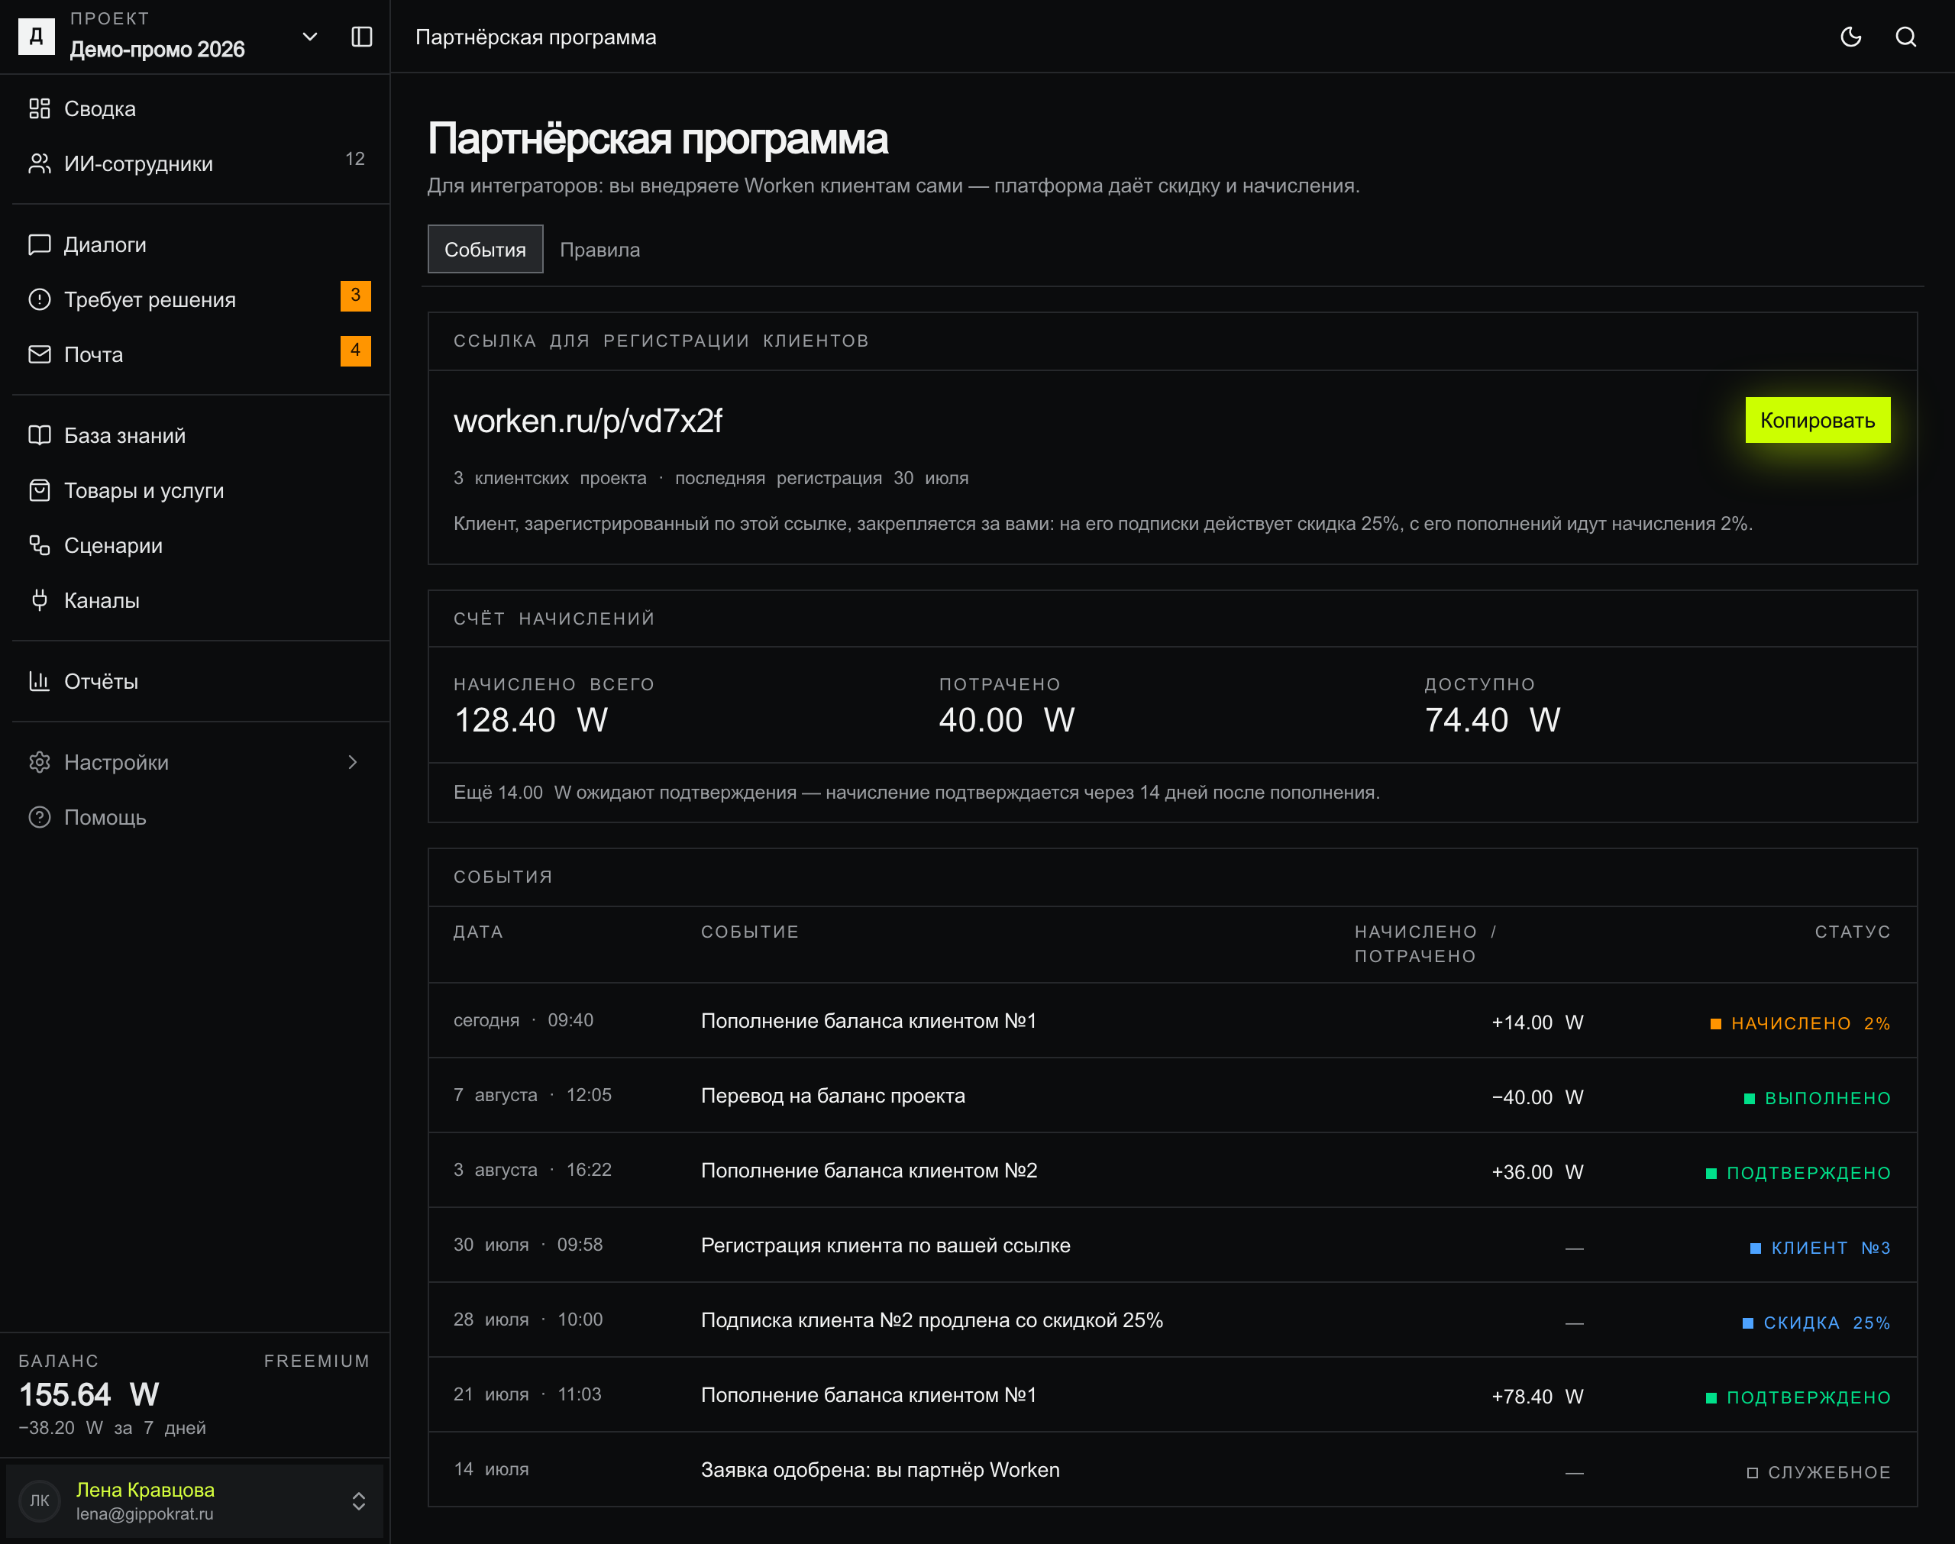1955x1544 pixels.
Task: Click the База знаний book icon
Action: point(39,436)
